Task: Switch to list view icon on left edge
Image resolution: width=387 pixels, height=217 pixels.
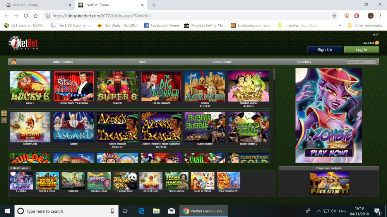Action: (4, 120)
